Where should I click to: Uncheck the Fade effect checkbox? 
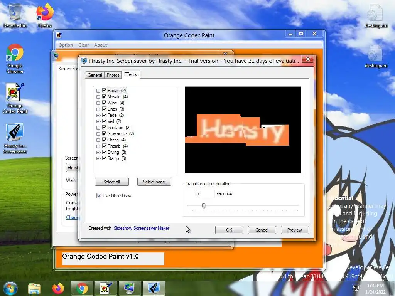104,115
